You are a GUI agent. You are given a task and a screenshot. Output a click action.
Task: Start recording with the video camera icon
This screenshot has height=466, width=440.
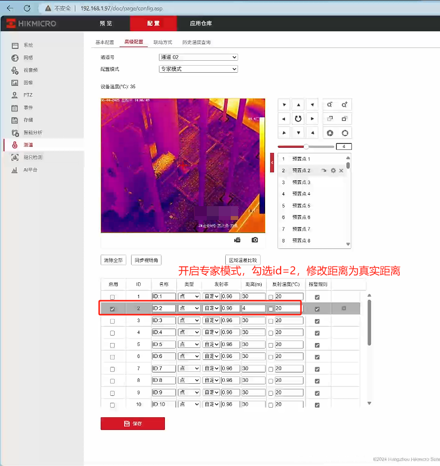[237, 240]
